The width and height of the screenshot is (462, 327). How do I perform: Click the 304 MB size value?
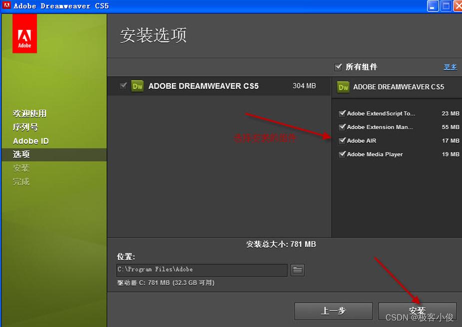(304, 86)
